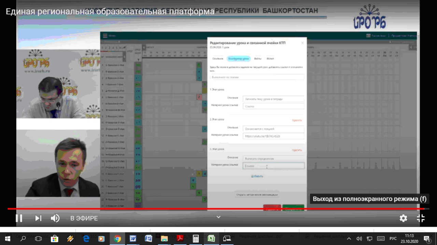Exit fullscreen mode in the player
The image size is (437, 245).
coord(421,218)
